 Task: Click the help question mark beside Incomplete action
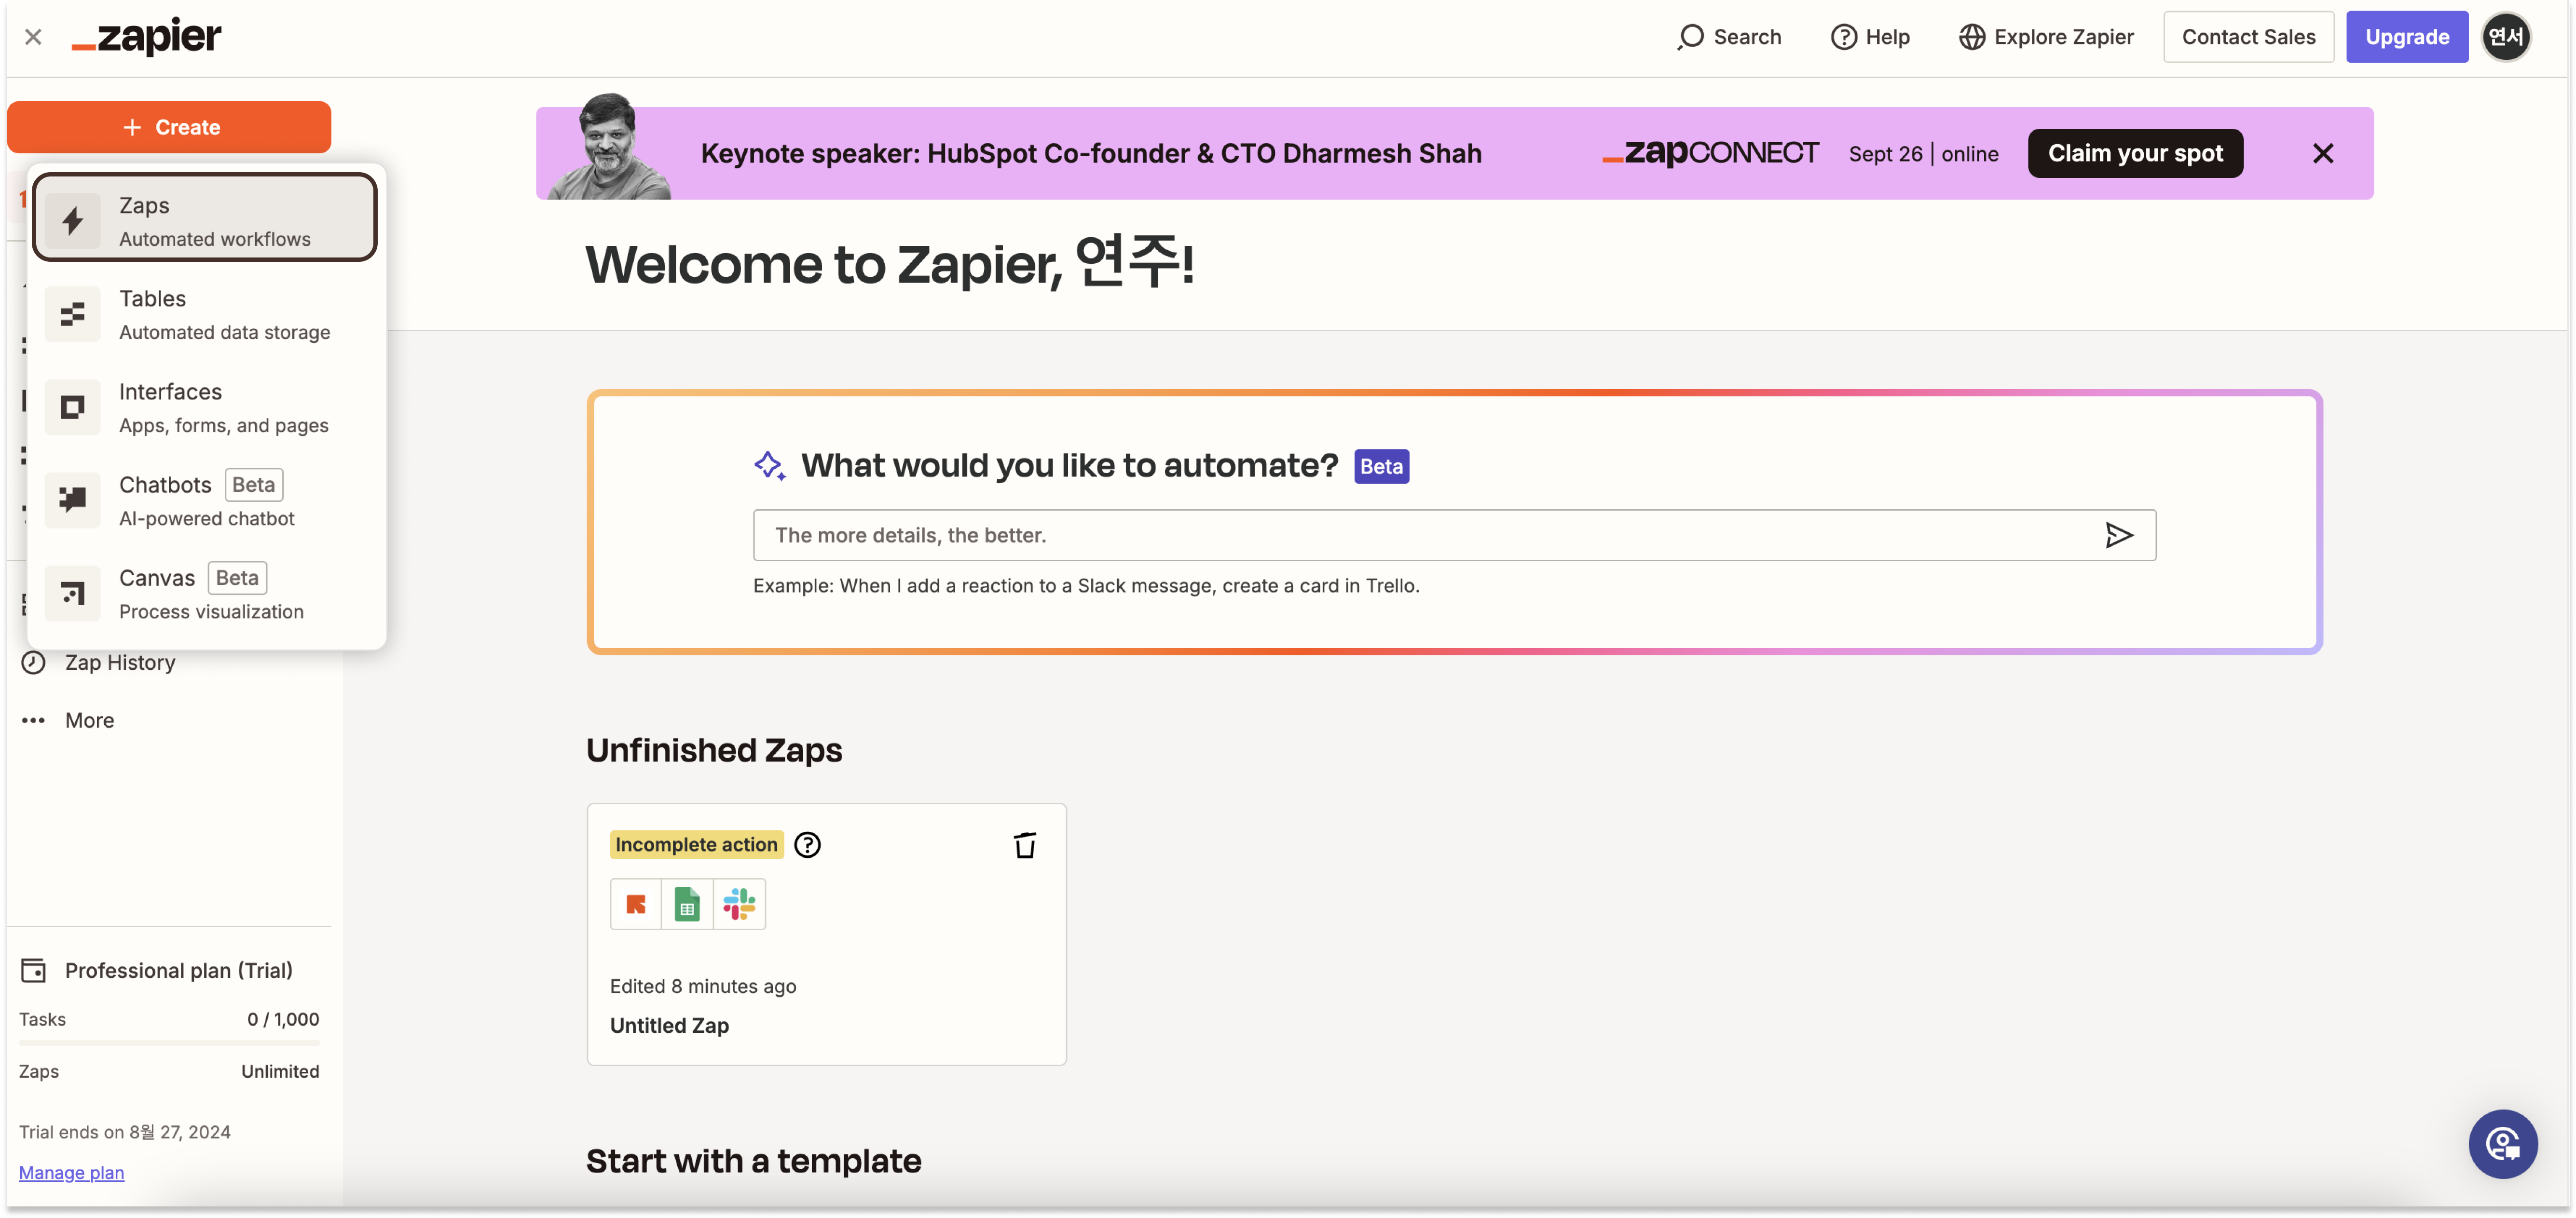pyautogui.click(x=807, y=845)
